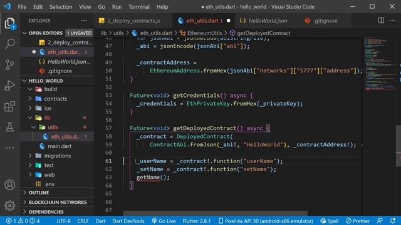Screen dimensions: 401x225
Task: Expand the migrations folder
Action: [x=30, y=156]
